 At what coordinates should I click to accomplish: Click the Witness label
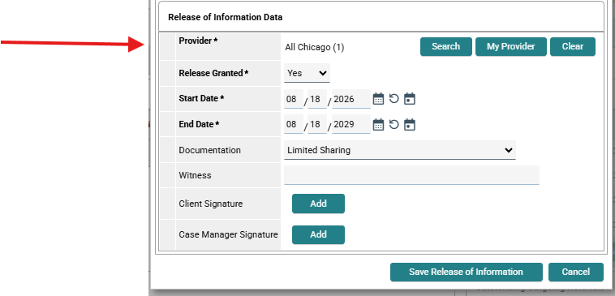pos(195,175)
